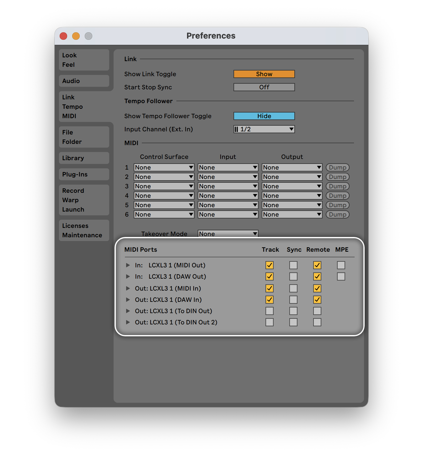The image size is (423, 457).
Task: Uncheck Track for Out LCXL3 1 (MIDI In)
Action: click(270, 288)
